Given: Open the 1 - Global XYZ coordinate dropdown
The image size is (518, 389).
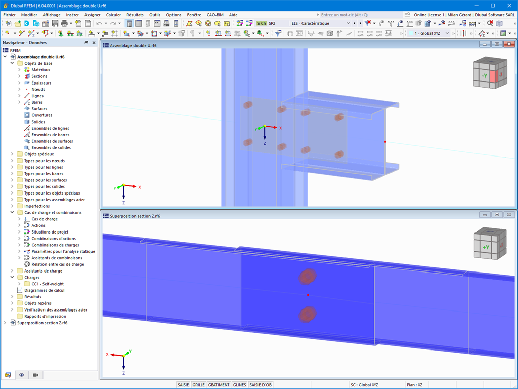Looking at the screenshot, I should (429, 33).
